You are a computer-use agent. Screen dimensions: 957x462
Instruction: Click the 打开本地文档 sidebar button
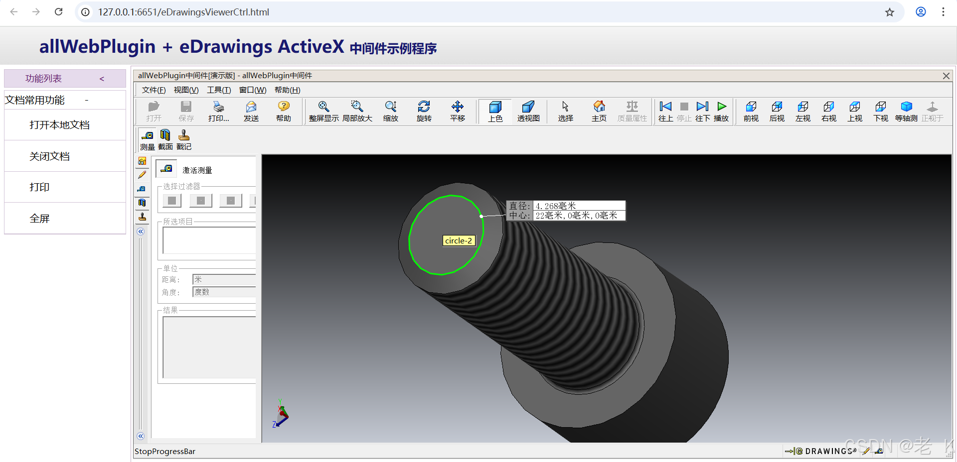pos(59,124)
